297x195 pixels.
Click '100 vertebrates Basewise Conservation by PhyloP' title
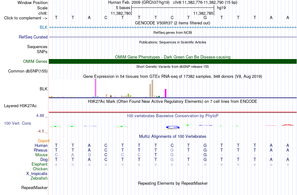(173, 116)
